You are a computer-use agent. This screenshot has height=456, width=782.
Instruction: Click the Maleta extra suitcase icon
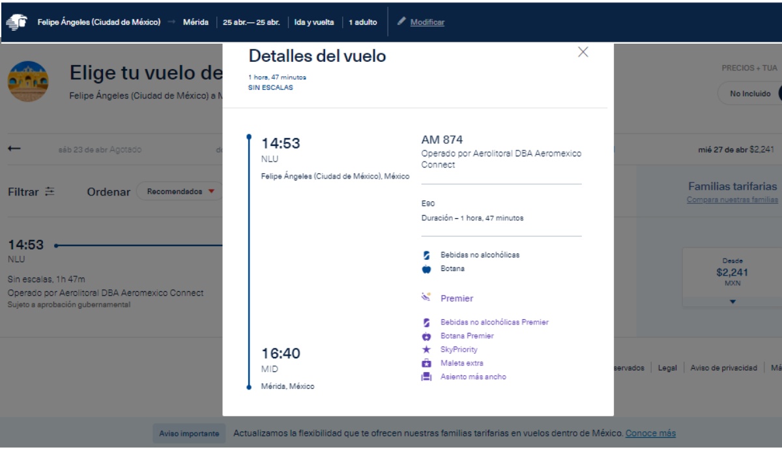tap(427, 363)
